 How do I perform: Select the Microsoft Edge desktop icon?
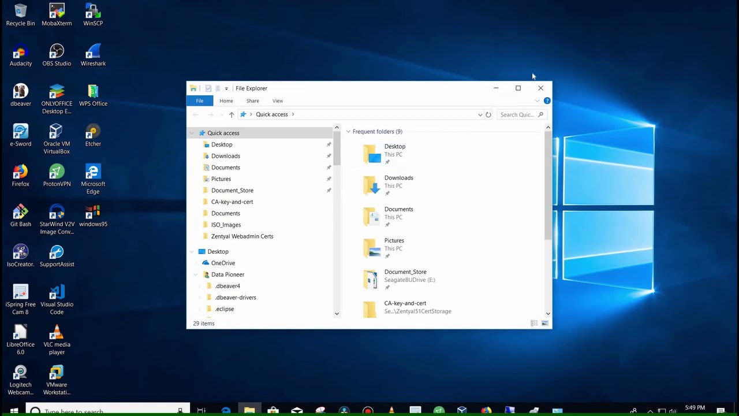(x=93, y=179)
